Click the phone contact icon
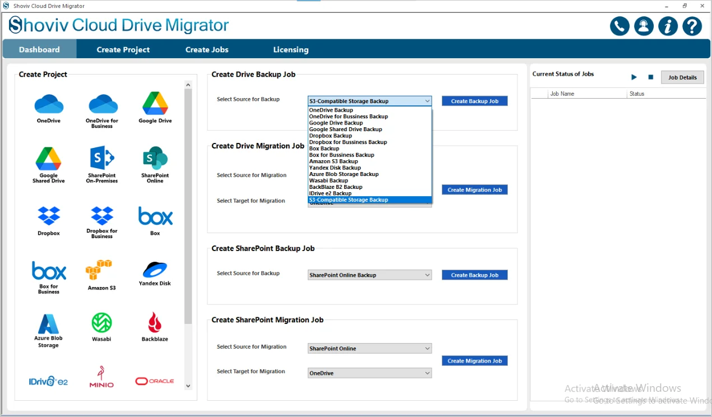 619,26
